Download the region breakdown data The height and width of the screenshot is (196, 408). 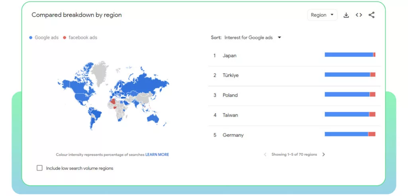[346, 15]
